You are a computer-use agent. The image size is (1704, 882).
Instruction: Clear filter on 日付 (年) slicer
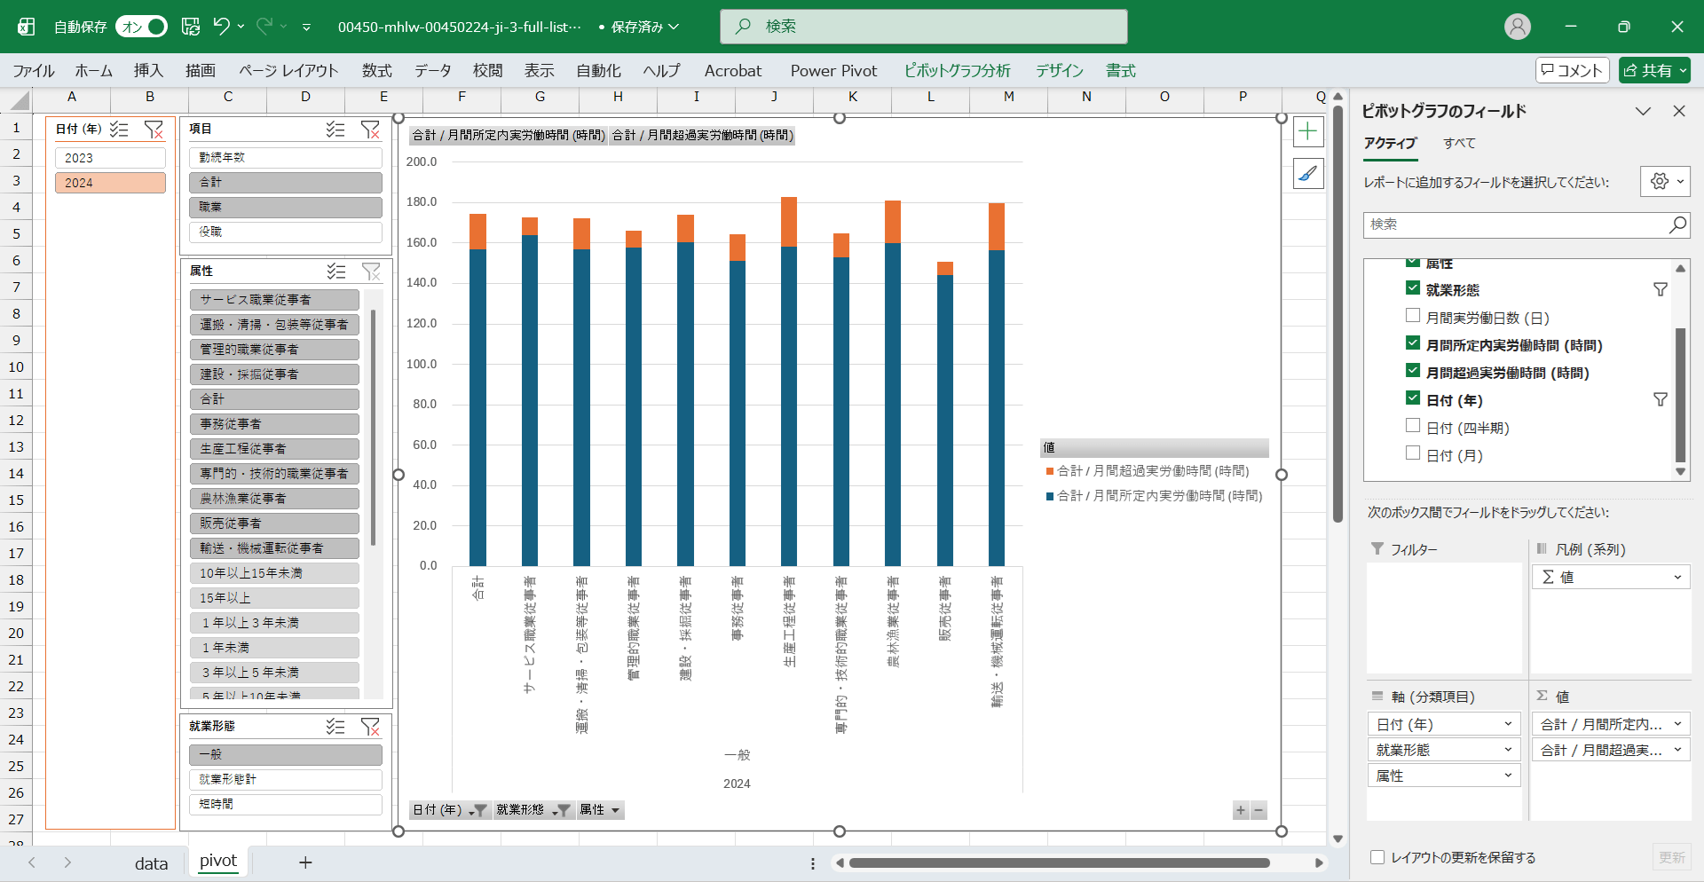pyautogui.click(x=154, y=130)
